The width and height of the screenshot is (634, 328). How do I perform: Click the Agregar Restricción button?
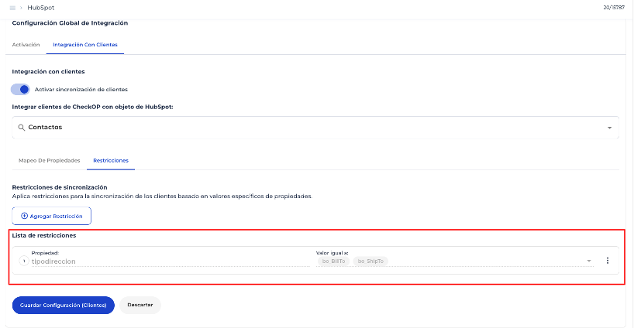click(52, 216)
